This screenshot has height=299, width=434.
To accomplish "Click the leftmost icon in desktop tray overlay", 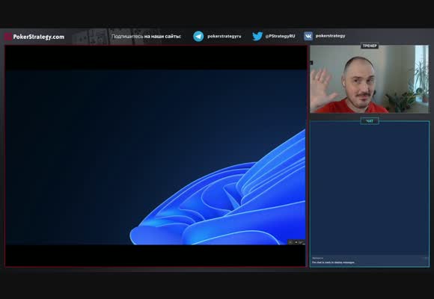I will [x=290, y=242].
